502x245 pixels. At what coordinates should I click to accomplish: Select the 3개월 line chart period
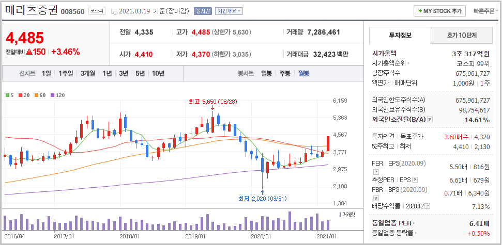point(87,73)
